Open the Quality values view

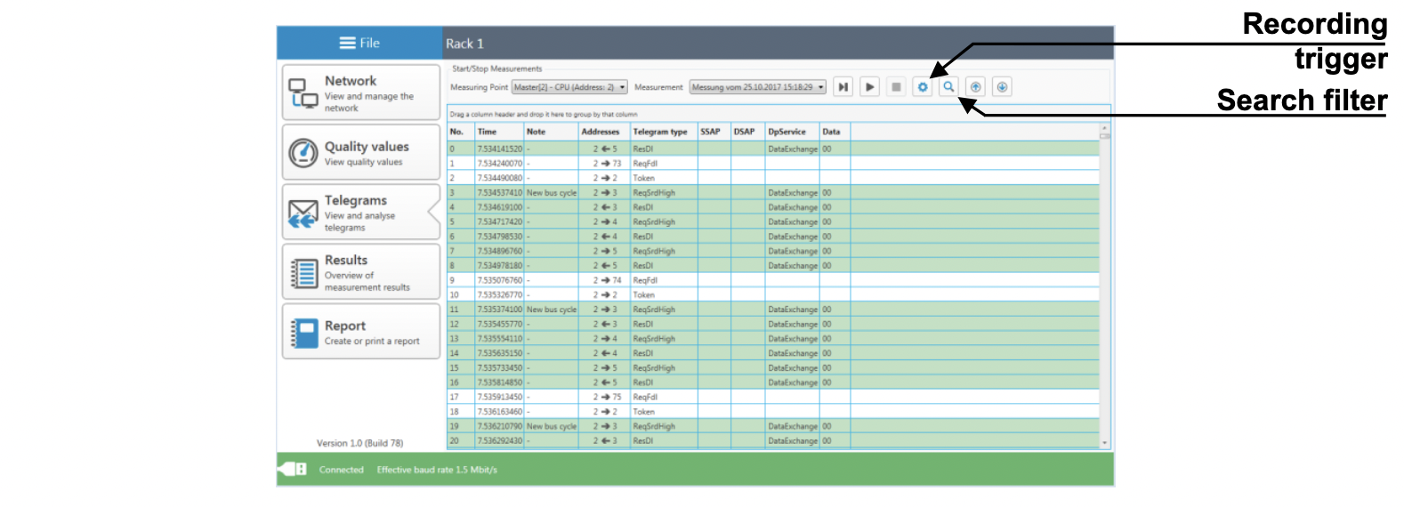click(361, 153)
